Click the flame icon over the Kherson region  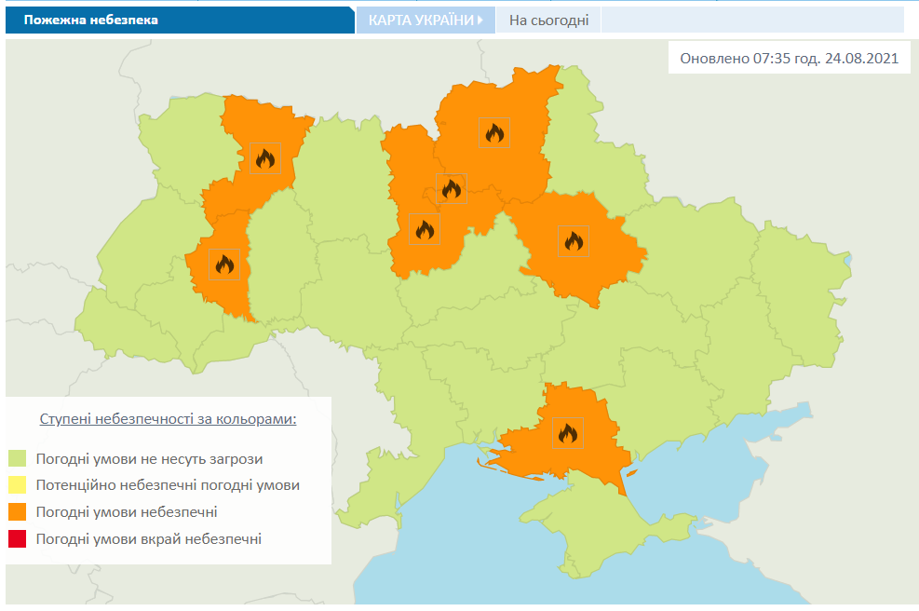point(567,430)
